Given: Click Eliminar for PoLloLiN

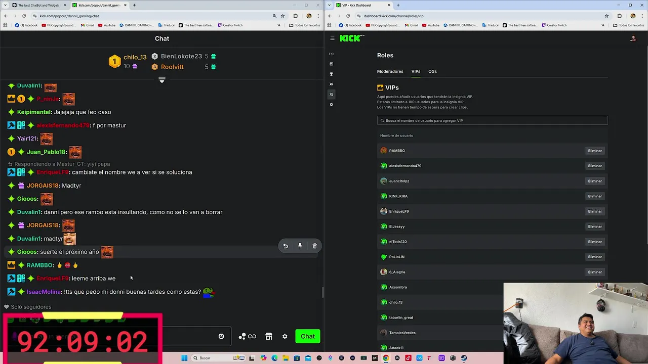Looking at the screenshot, I should [x=595, y=257].
